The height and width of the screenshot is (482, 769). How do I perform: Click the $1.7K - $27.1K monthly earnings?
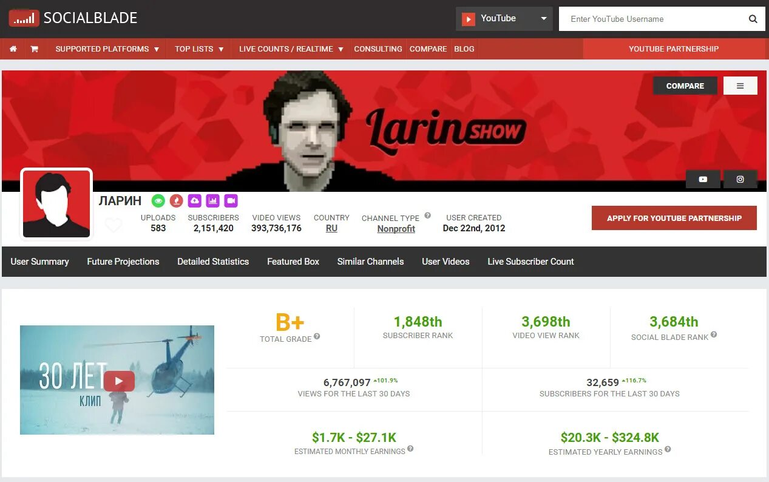[354, 437]
